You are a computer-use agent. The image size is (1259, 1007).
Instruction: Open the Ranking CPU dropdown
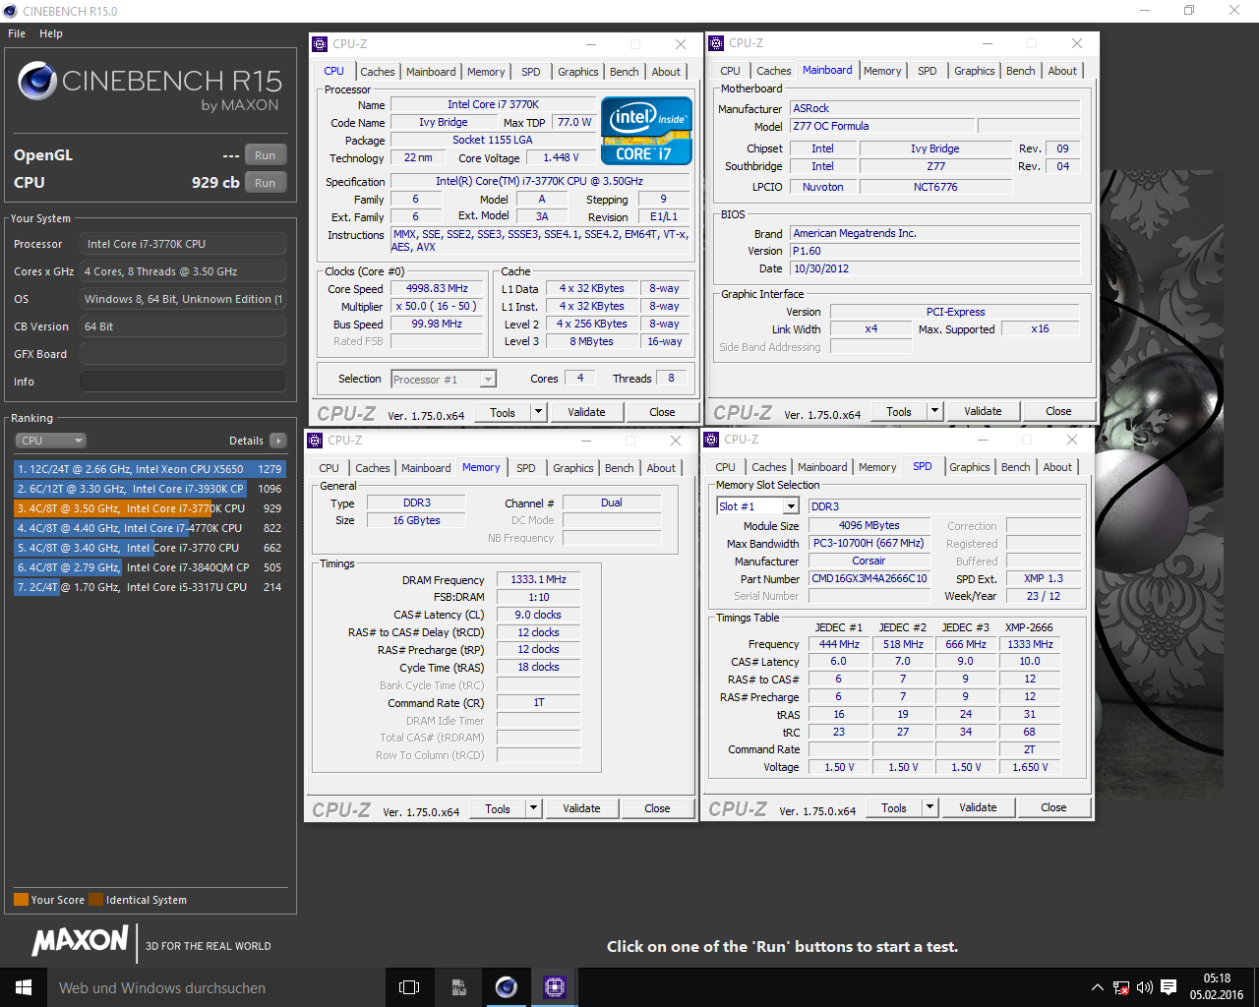[x=51, y=441]
